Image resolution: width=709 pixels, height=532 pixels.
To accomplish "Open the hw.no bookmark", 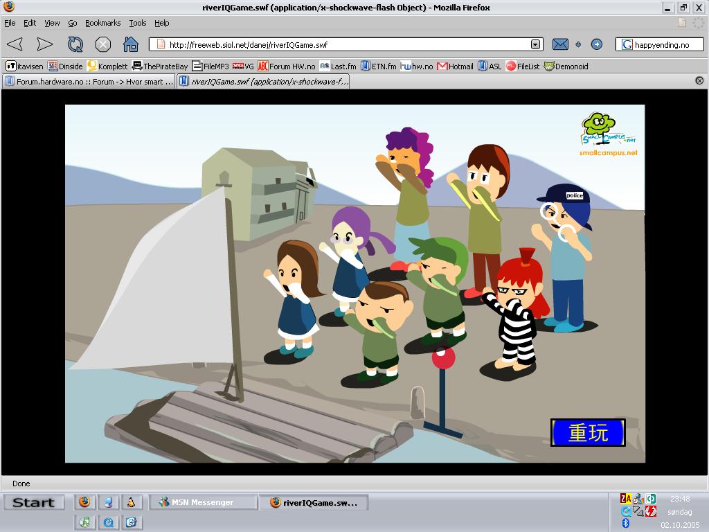I will coord(417,66).
